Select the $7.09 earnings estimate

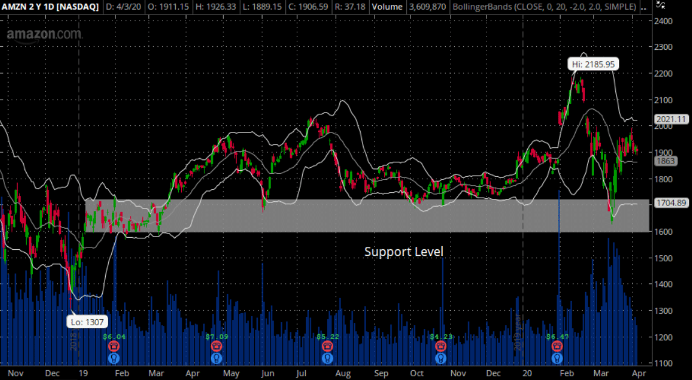click(216, 336)
